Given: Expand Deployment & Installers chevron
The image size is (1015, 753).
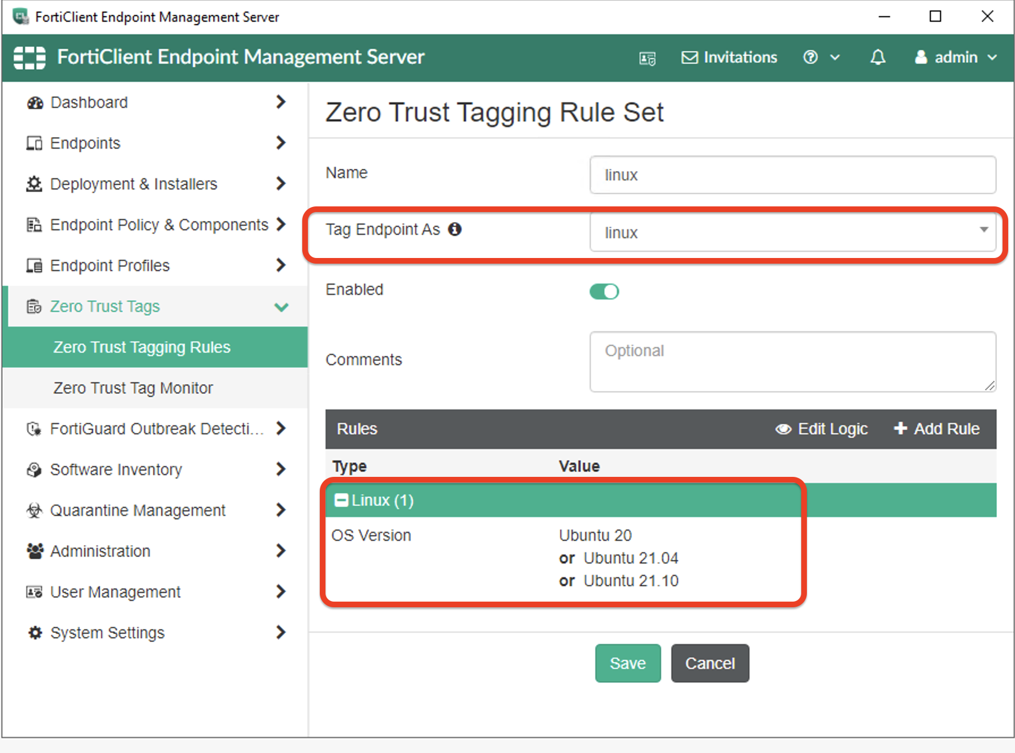Looking at the screenshot, I should click(x=281, y=184).
